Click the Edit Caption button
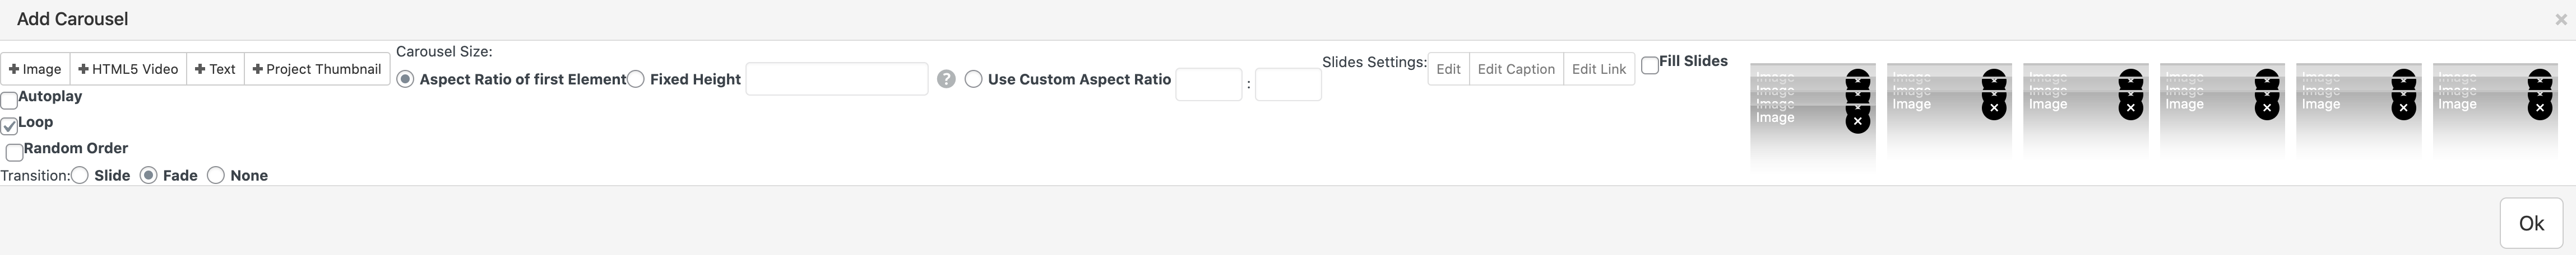Image resolution: width=2576 pixels, height=255 pixels. click(1515, 69)
